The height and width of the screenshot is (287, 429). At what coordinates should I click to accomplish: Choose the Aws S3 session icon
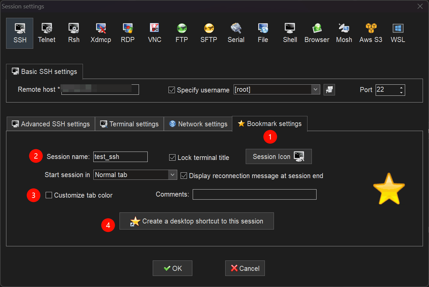click(x=371, y=33)
